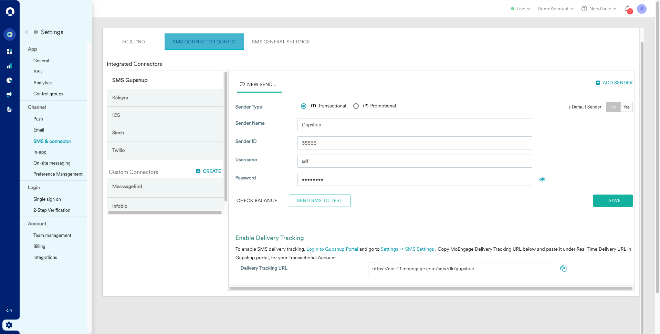Select the ICS connector
This screenshot has width=660, height=334.
165,115
